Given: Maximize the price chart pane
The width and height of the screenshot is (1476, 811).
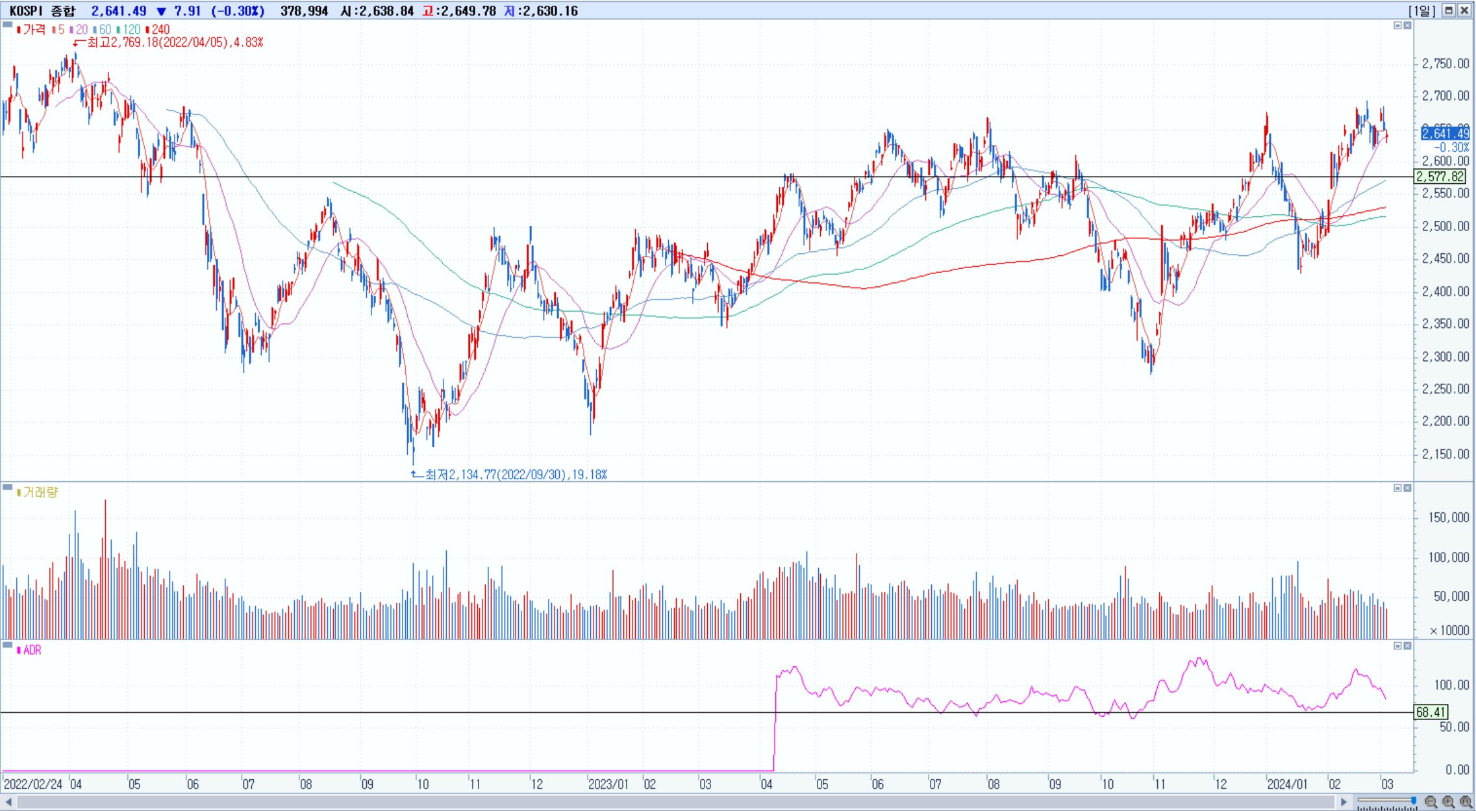Looking at the screenshot, I should 1397,25.
